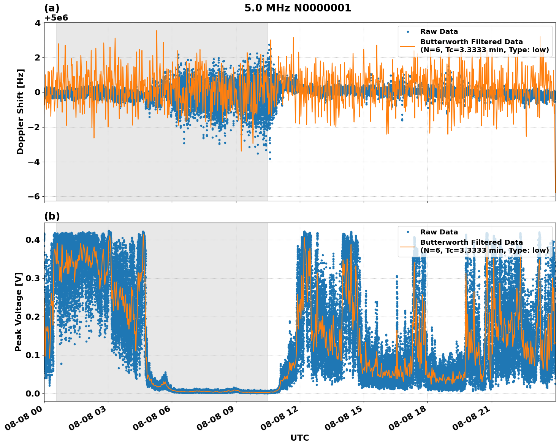This screenshot has width=559, height=446.
Task: Toggle Butterworth Filtered Data in bottom legend
Action: 471,242
